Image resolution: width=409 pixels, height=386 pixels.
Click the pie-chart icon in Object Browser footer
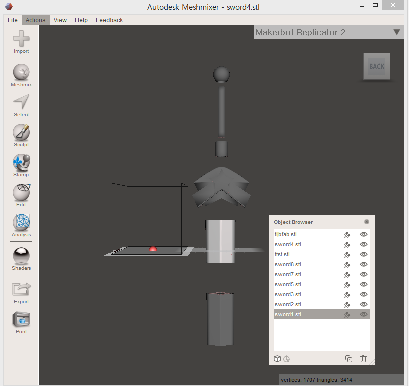pos(287,359)
